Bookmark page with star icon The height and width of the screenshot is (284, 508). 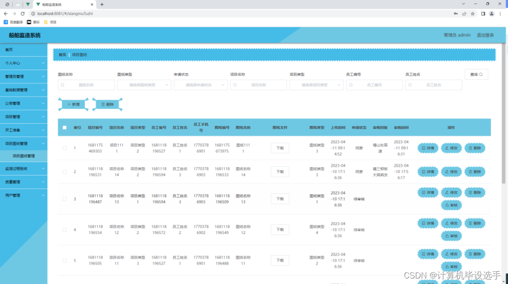[x=473, y=14]
